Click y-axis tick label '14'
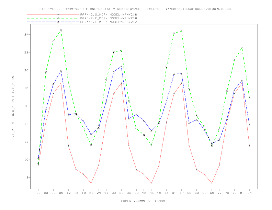This screenshot has height=210, width=272. point(26,124)
